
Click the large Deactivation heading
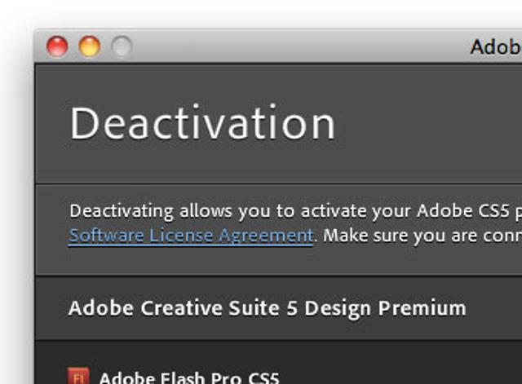202,124
